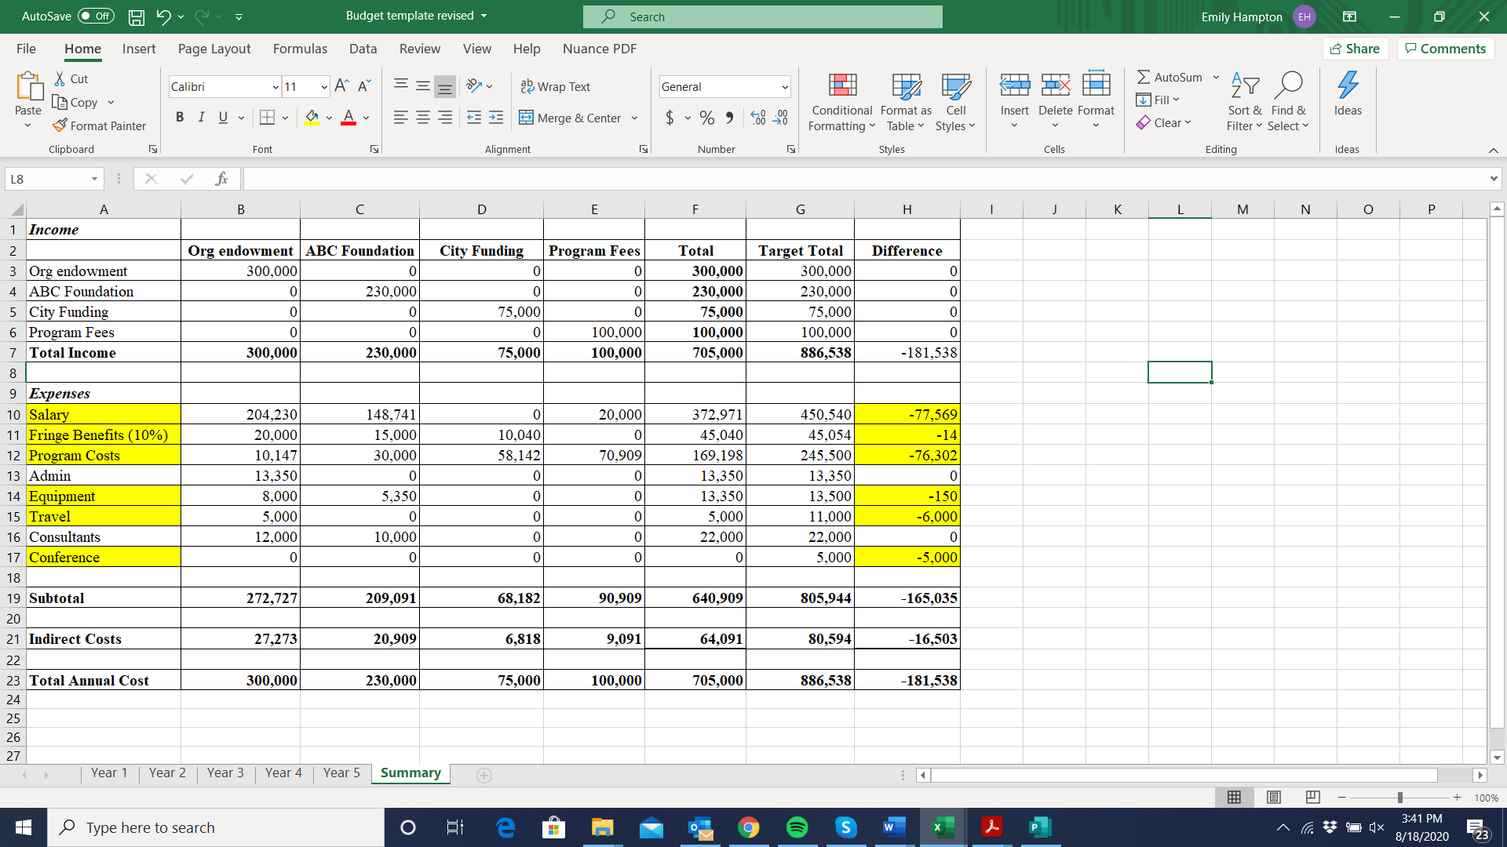Click the Share button
The height and width of the screenshot is (847, 1507).
(x=1356, y=49)
